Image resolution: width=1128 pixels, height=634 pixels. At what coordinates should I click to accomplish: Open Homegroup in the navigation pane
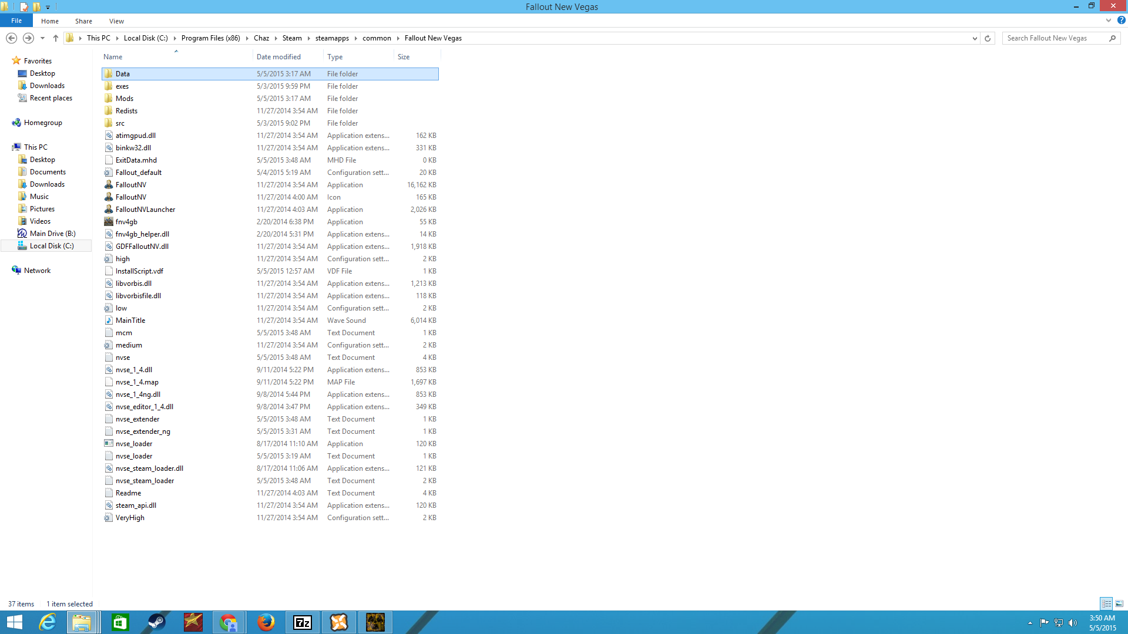pos(43,123)
